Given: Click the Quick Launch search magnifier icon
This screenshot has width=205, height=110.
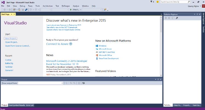Looking at the screenshot, I should pos(189,2).
